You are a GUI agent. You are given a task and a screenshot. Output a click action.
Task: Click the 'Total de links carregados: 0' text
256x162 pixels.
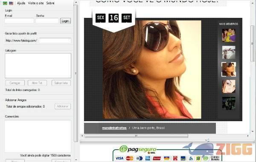(23, 90)
